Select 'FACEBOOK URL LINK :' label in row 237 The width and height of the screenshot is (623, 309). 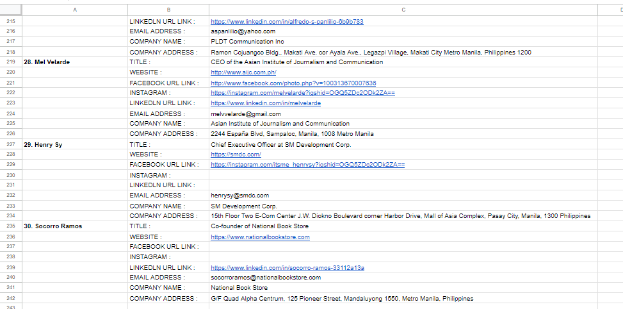168,247
